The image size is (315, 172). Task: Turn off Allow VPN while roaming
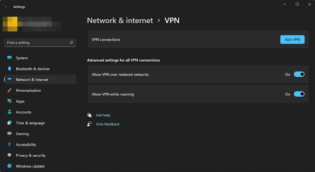299,94
